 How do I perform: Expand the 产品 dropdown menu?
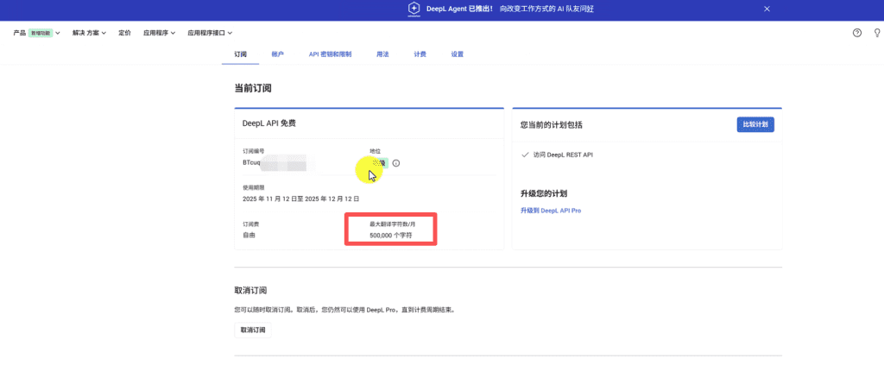[x=36, y=34]
